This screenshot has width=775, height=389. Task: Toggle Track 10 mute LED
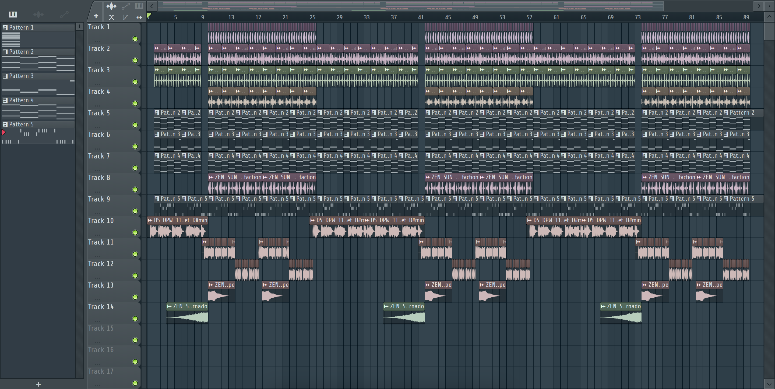pos(135,232)
